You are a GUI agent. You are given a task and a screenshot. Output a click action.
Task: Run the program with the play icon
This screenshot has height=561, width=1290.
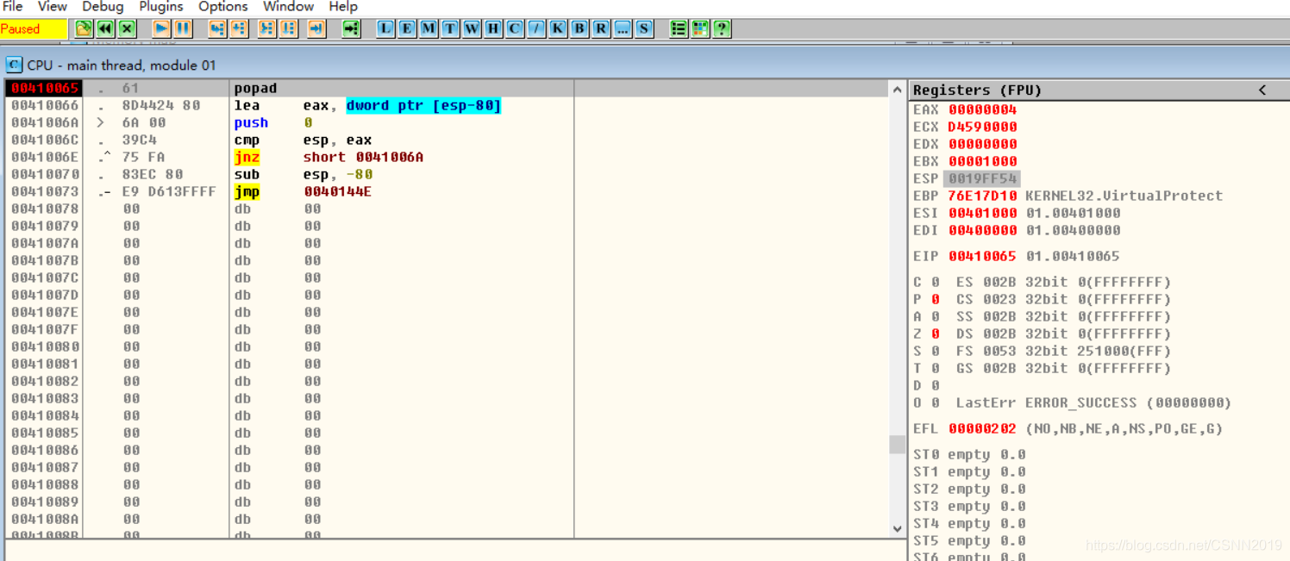(161, 28)
